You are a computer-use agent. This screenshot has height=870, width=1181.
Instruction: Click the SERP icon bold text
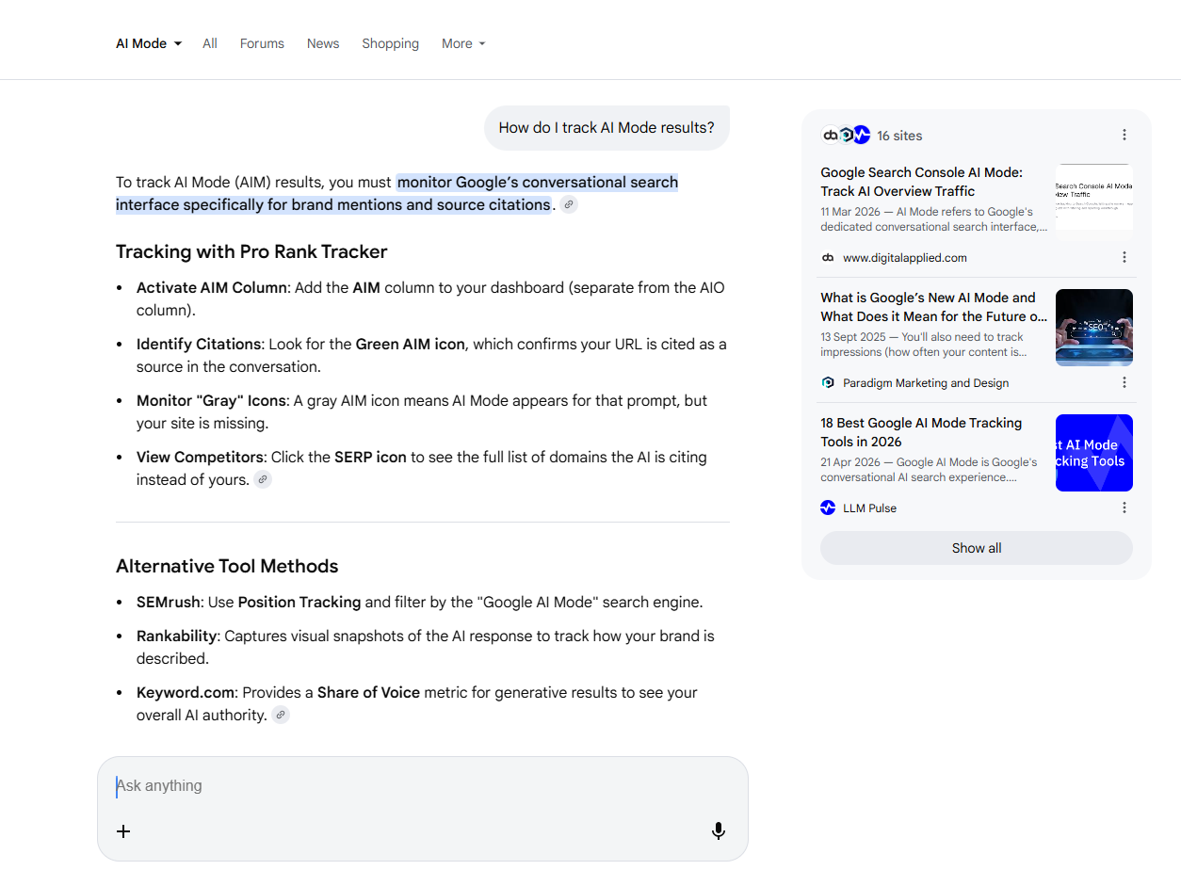pyautogui.click(x=370, y=457)
